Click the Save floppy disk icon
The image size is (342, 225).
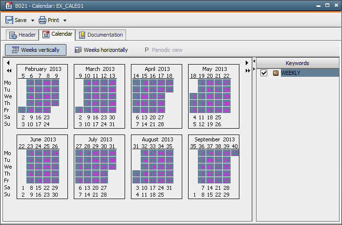pyautogui.click(x=9, y=20)
